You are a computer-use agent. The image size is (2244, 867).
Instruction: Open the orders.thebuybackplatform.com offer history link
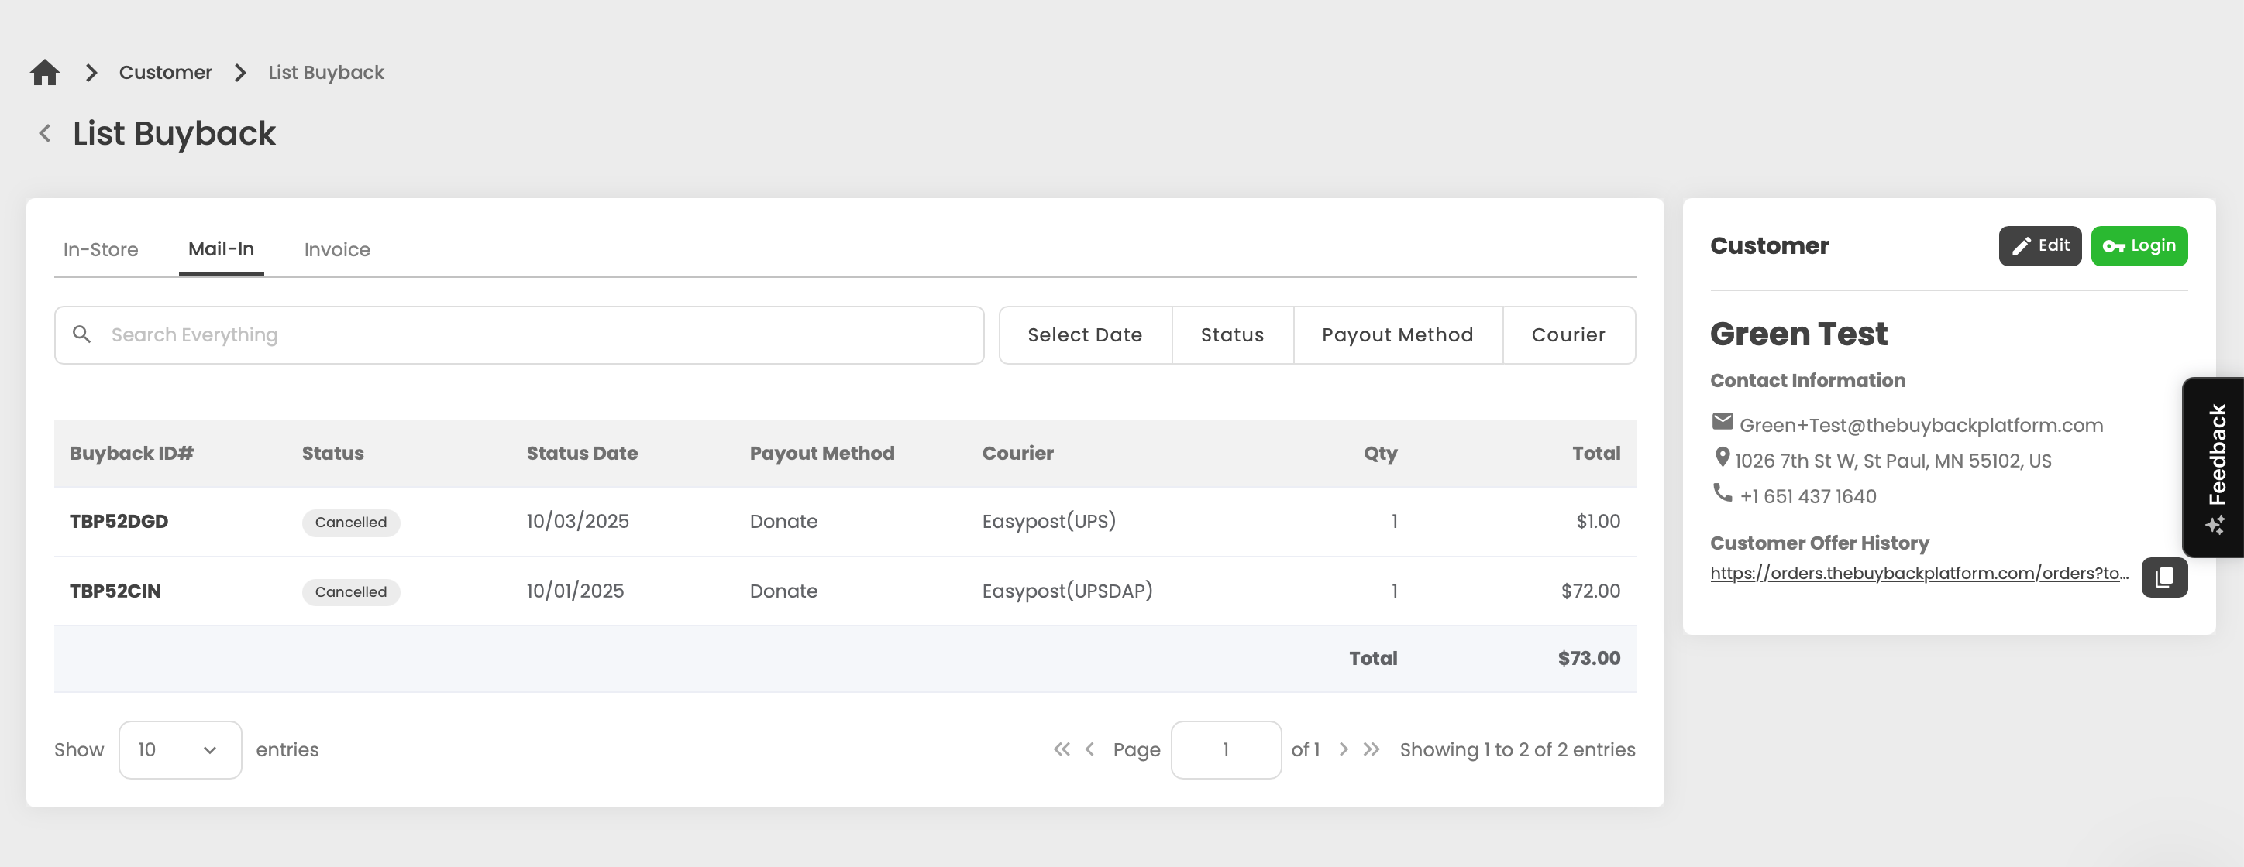tap(1919, 574)
